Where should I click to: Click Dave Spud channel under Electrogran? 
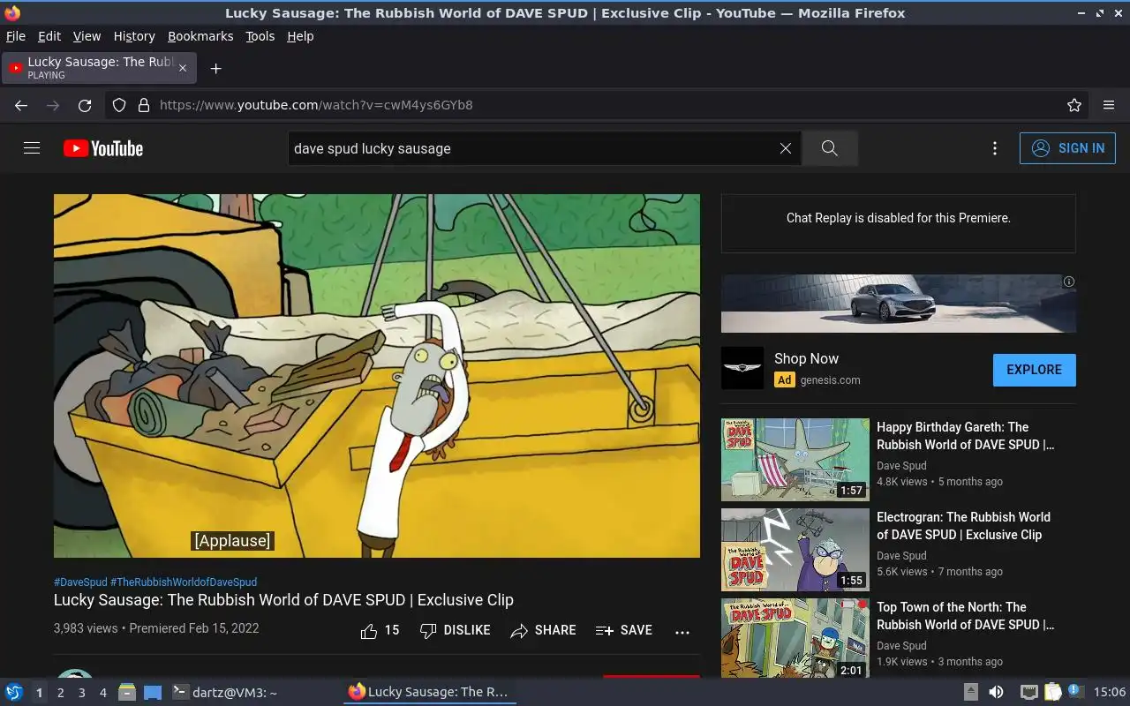[901, 556]
